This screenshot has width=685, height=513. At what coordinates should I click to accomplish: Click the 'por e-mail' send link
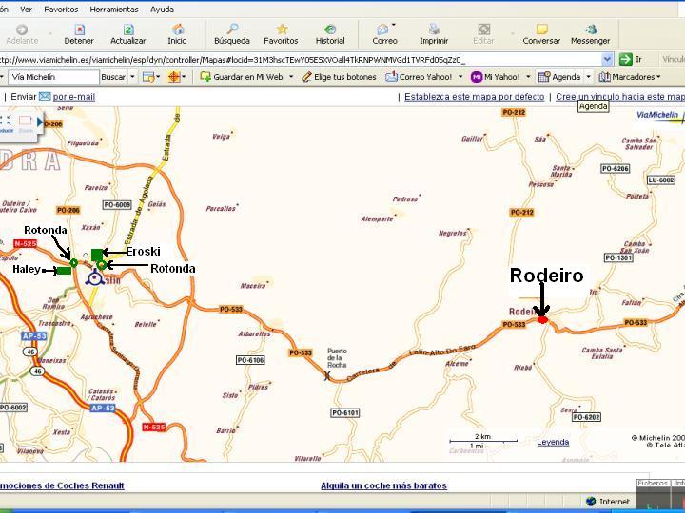(x=73, y=97)
